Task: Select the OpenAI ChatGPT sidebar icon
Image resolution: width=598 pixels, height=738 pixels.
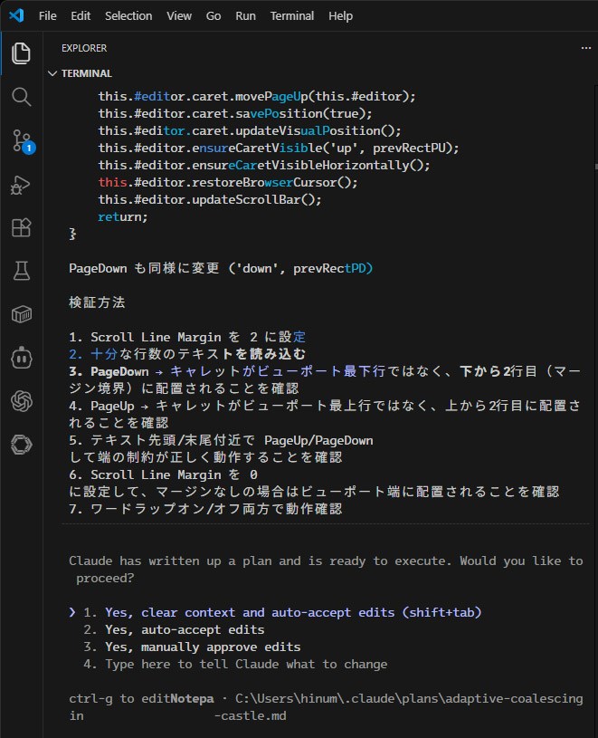Action: pyautogui.click(x=20, y=401)
